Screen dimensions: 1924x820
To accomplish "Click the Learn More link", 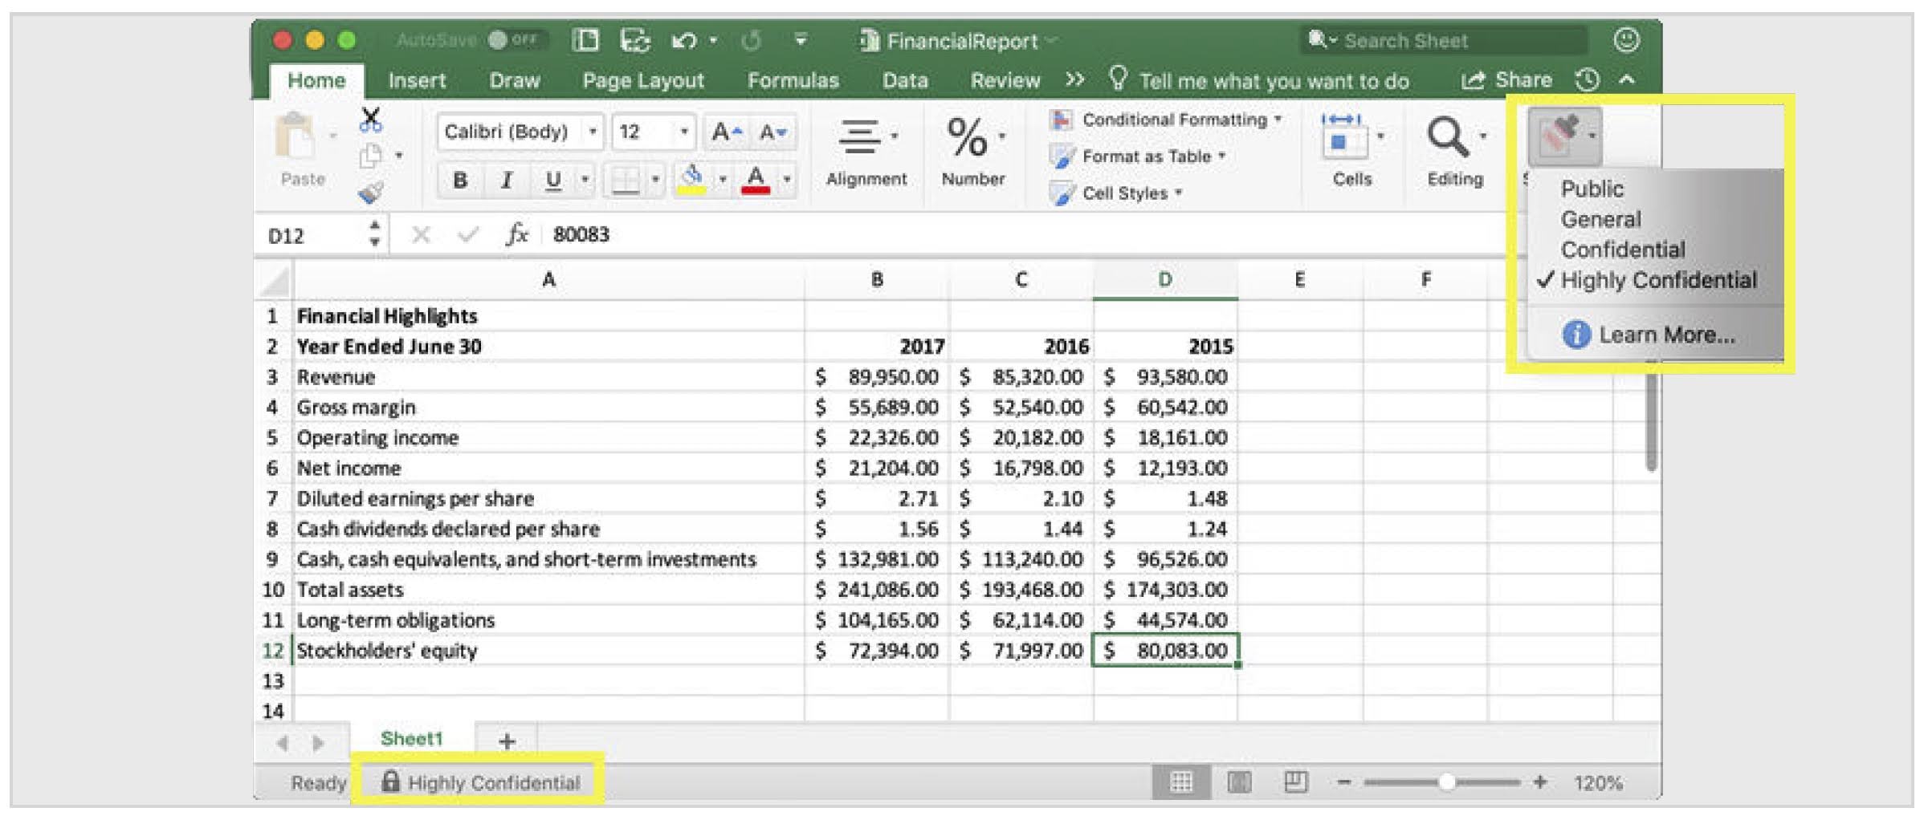I will coord(1666,335).
